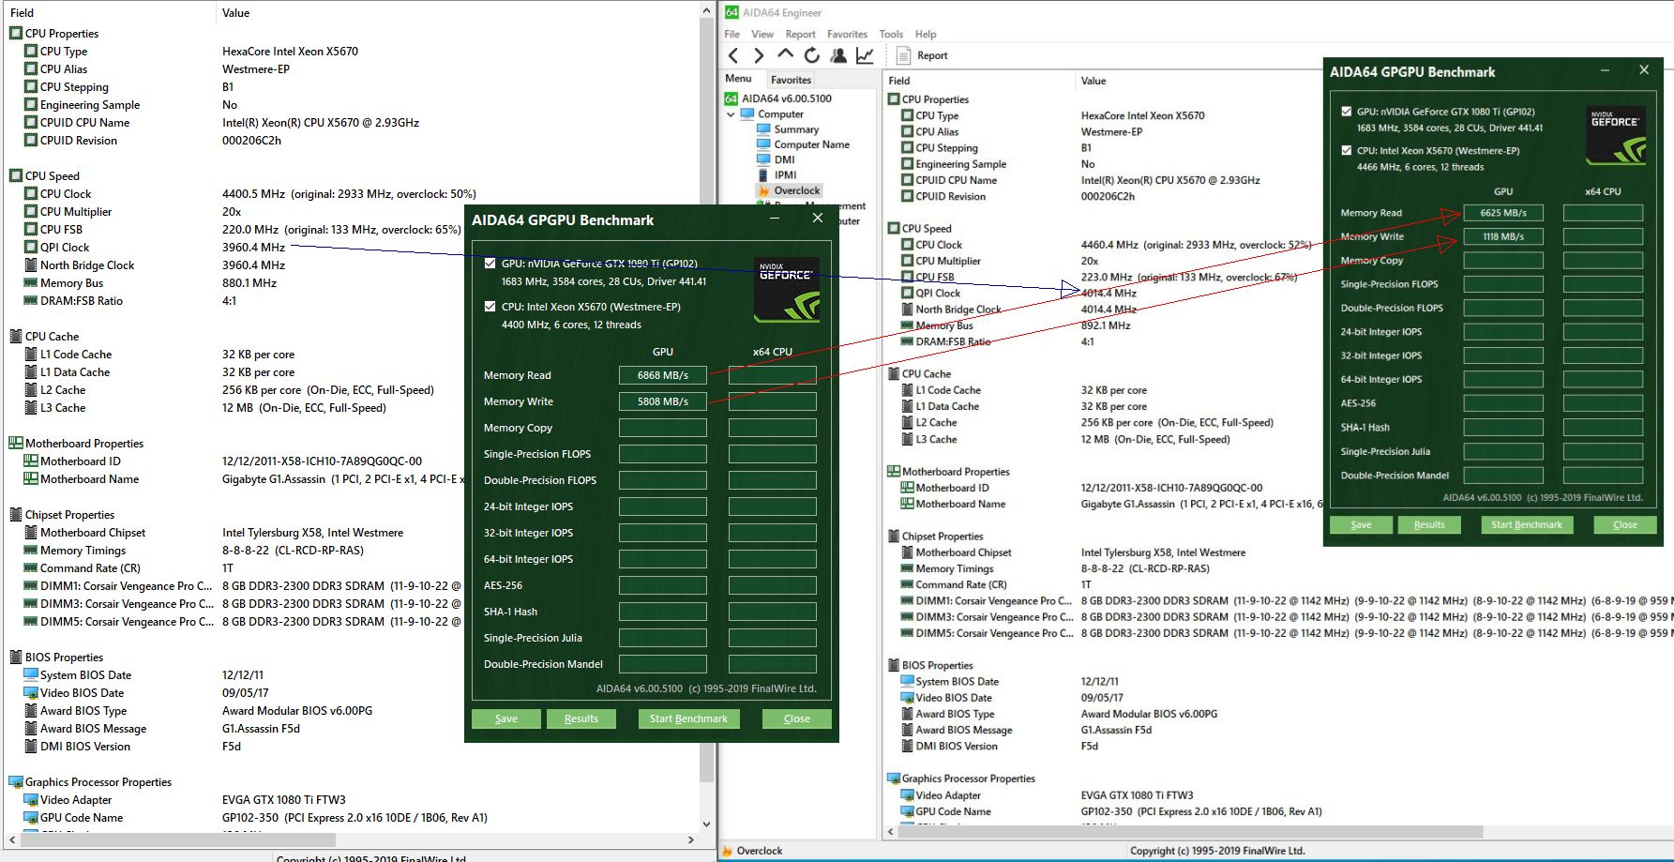Click the memory icon of Memory Bus 880.1 MHz row

pyautogui.click(x=30, y=283)
